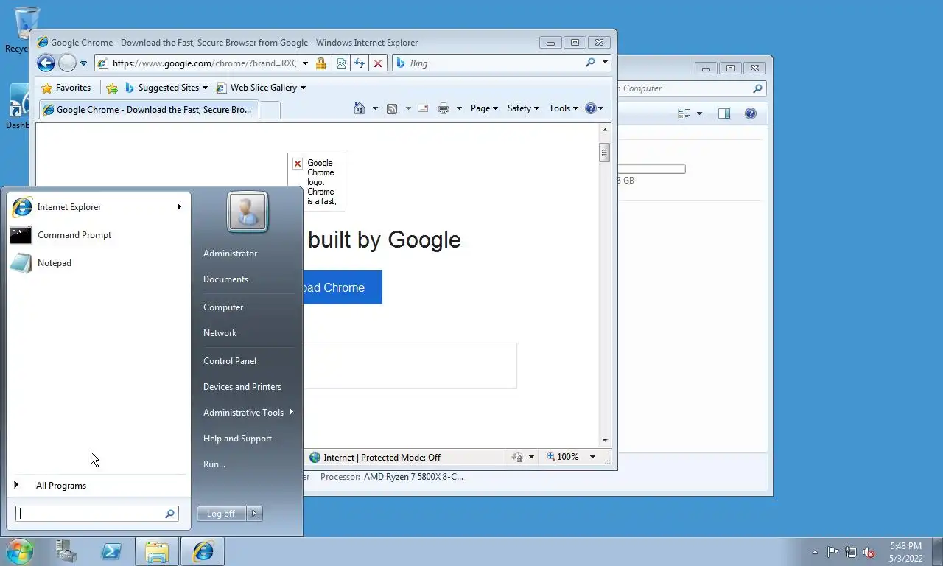The height and width of the screenshot is (566, 943).
Task: Refresh the page with the refresh icon
Action: coord(360,63)
